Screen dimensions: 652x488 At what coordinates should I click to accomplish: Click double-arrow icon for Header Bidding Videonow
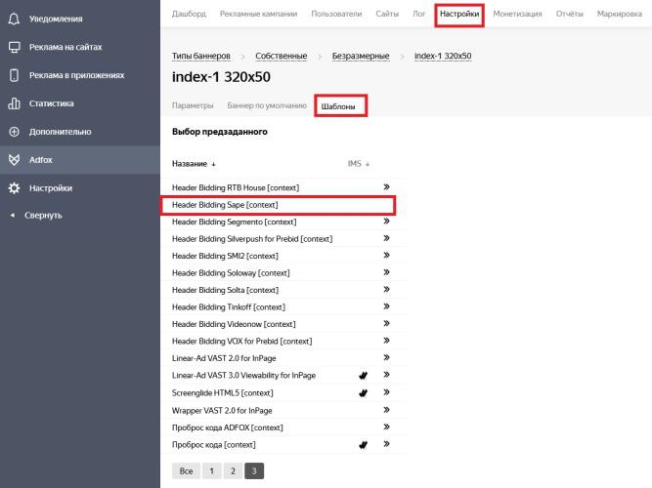click(386, 323)
